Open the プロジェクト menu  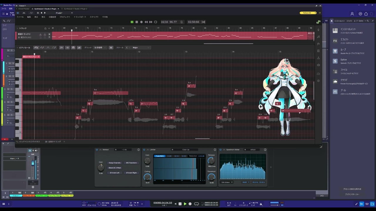(65, 17)
